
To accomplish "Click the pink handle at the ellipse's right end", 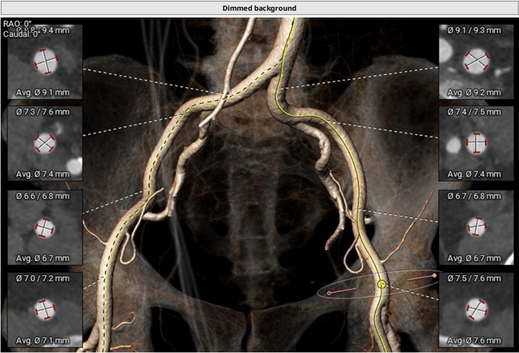I will [x=434, y=275].
